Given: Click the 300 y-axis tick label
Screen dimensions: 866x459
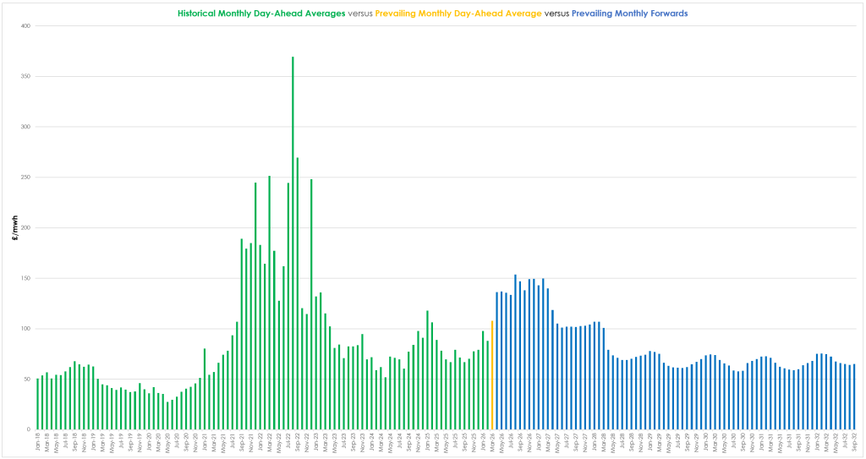Looking at the screenshot, I should pos(25,127).
